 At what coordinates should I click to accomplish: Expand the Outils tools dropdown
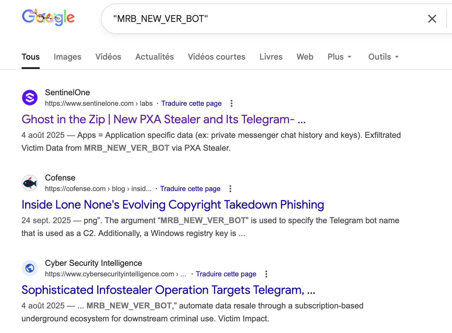click(x=383, y=57)
